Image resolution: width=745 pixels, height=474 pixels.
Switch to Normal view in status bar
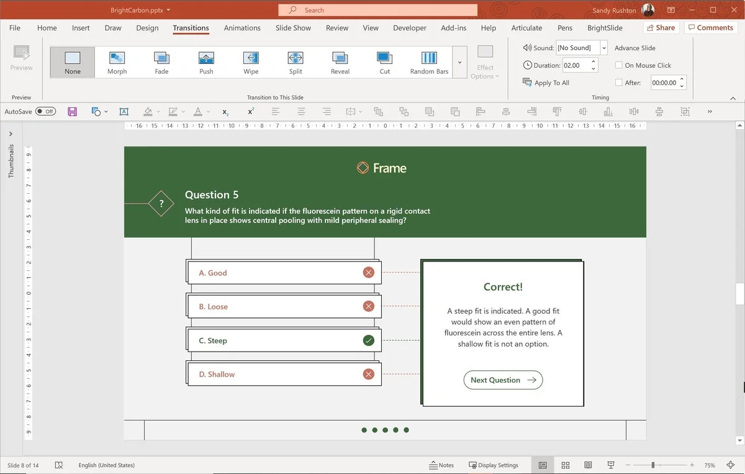click(x=543, y=465)
